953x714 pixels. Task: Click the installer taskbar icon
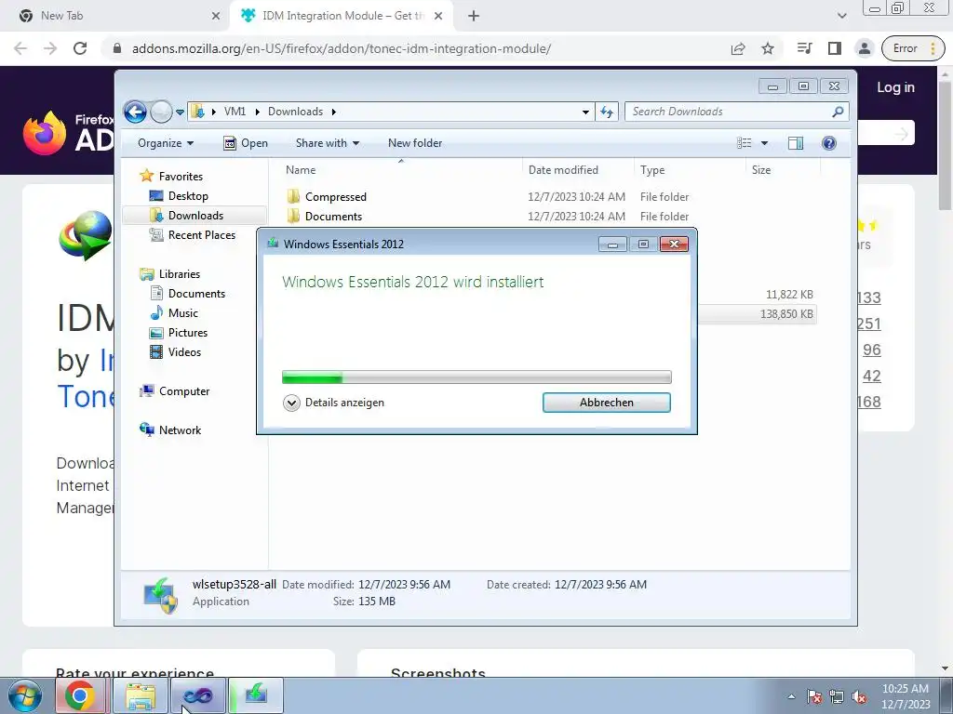[256, 695]
